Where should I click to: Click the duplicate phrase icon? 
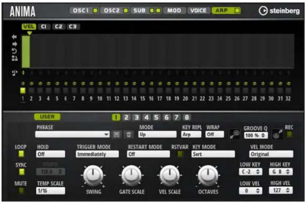tap(15, 58)
